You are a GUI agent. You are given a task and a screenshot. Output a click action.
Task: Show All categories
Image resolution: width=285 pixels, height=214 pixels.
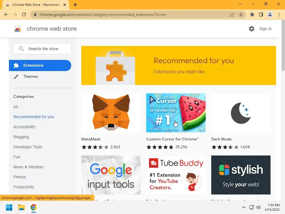coord(16,107)
